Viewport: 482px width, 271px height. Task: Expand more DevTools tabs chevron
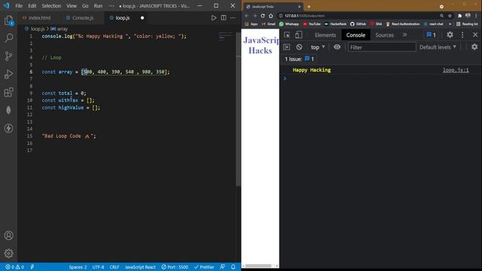coord(404,35)
